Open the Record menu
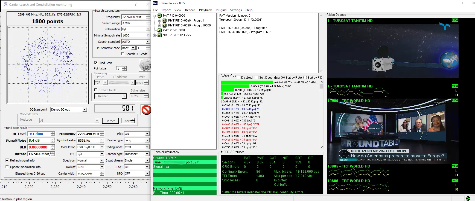The image size is (475, 201). coord(190,10)
